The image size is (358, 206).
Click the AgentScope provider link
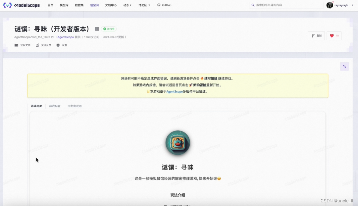(65, 37)
